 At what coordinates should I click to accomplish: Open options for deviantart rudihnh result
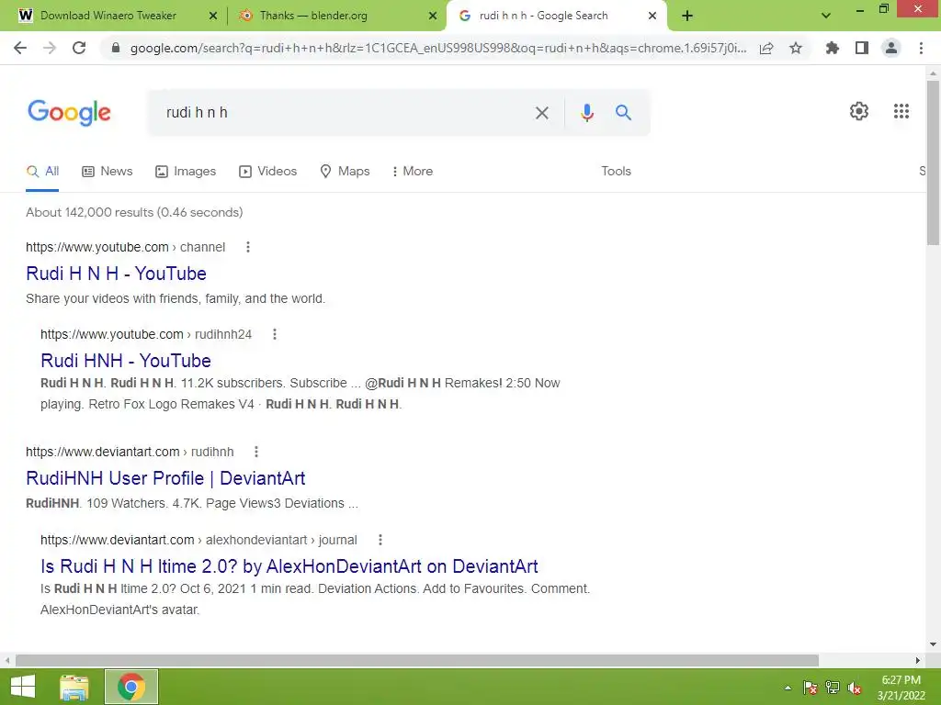(x=256, y=452)
